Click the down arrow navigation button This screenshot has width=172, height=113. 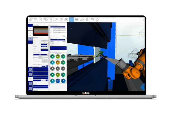pyautogui.click(x=30, y=83)
